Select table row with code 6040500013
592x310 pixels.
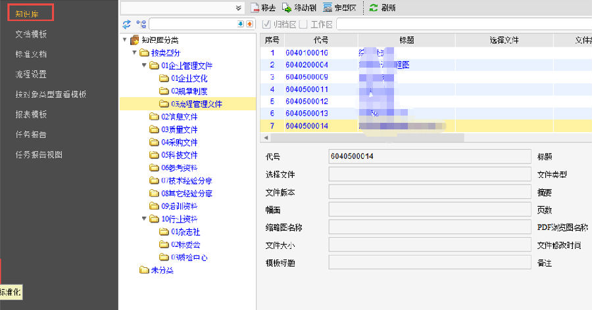click(x=426, y=114)
